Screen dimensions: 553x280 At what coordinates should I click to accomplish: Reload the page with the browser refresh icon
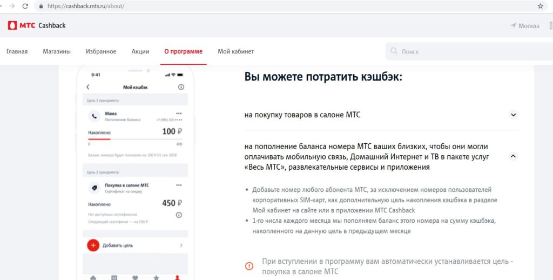[x=25, y=6]
